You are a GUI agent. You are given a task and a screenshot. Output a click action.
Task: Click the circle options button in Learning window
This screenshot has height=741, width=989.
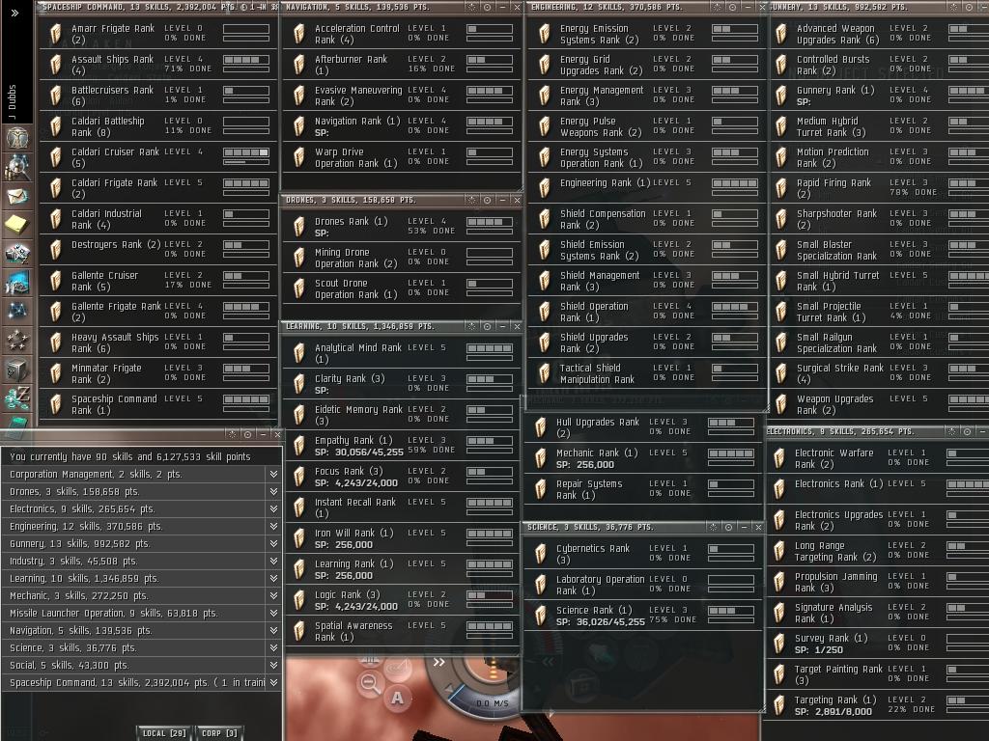click(x=487, y=326)
